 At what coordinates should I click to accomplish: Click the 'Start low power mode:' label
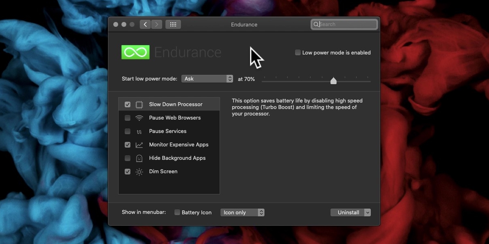click(x=150, y=79)
